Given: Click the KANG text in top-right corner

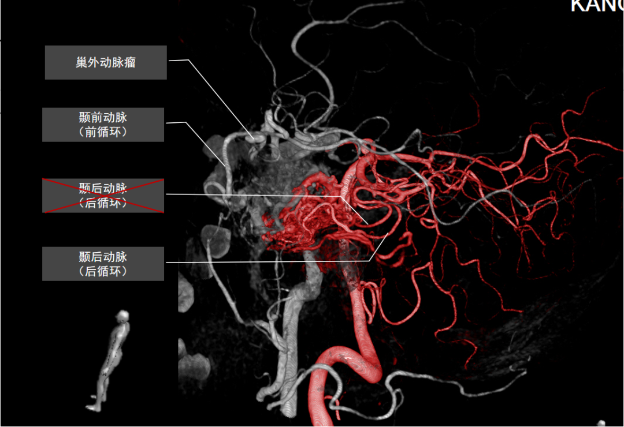Looking at the screenshot, I should 596,6.
